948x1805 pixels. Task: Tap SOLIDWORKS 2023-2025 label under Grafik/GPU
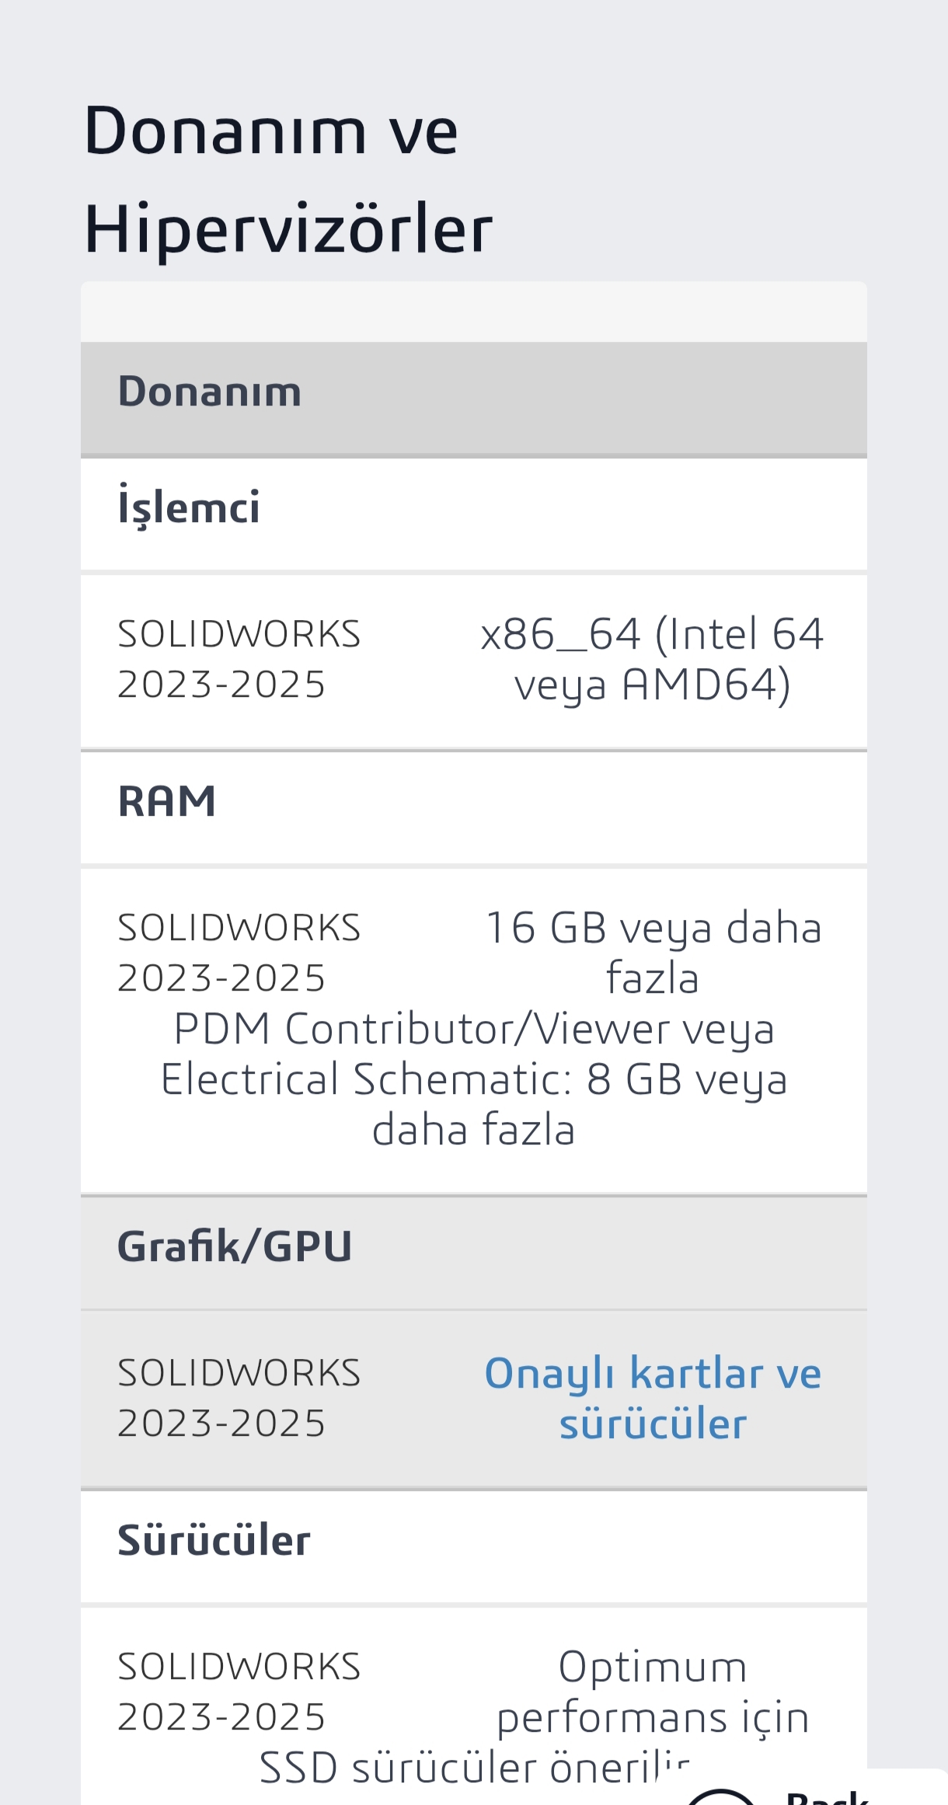pyautogui.click(x=239, y=1398)
